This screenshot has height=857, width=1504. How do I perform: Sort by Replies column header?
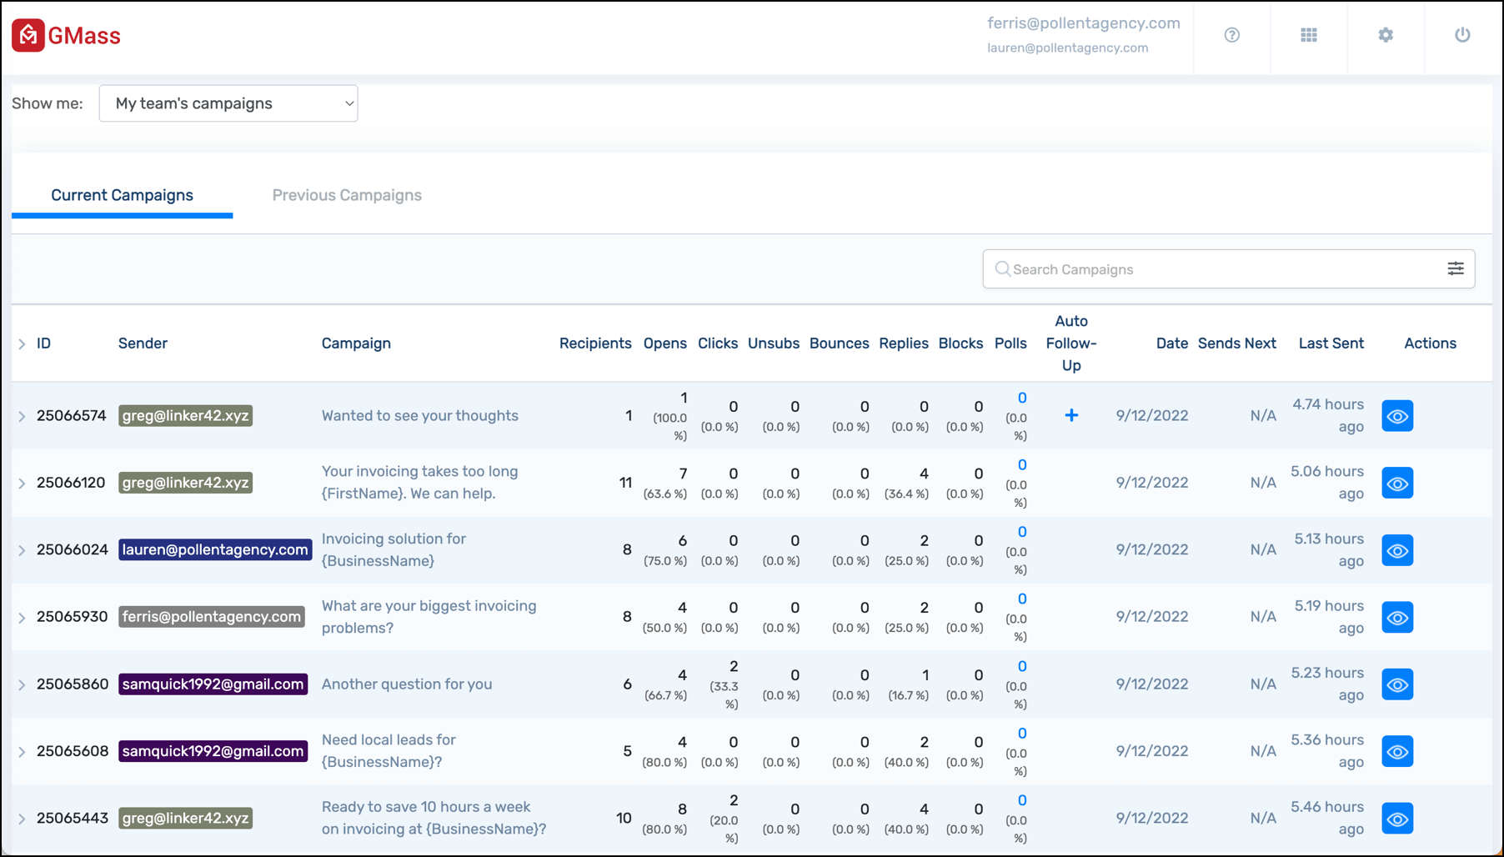[x=903, y=343]
